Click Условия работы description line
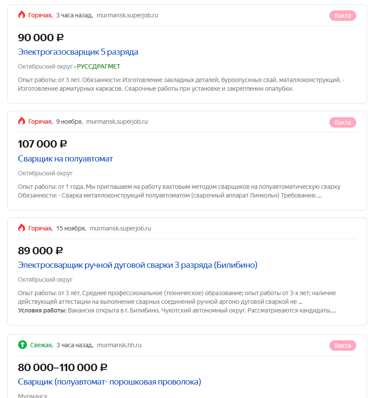371x398 pixels. [x=177, y=310]
